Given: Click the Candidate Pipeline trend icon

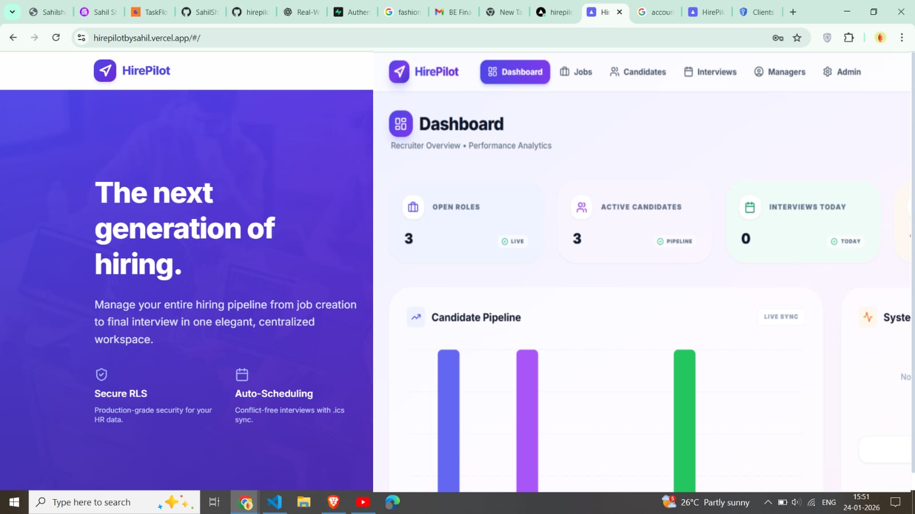Looking at the screenshot, I should [x=416, y=317].
